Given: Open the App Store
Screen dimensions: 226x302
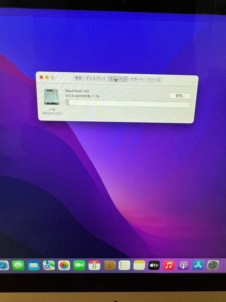Looking at the screenshot, I should [x=198, y=265].
